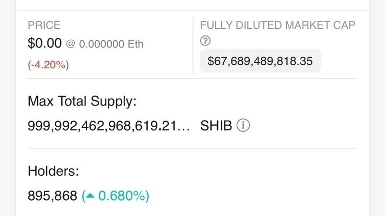Click the fully diluted market cap value $67,689,489,818.35

coord(260,61)
